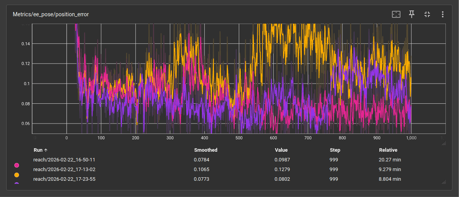
Task: Click the 0.1065 smoothed value cell
Action: click(201, 170)
